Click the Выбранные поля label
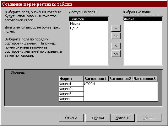168x126 pixels. [x=137, y=12]
